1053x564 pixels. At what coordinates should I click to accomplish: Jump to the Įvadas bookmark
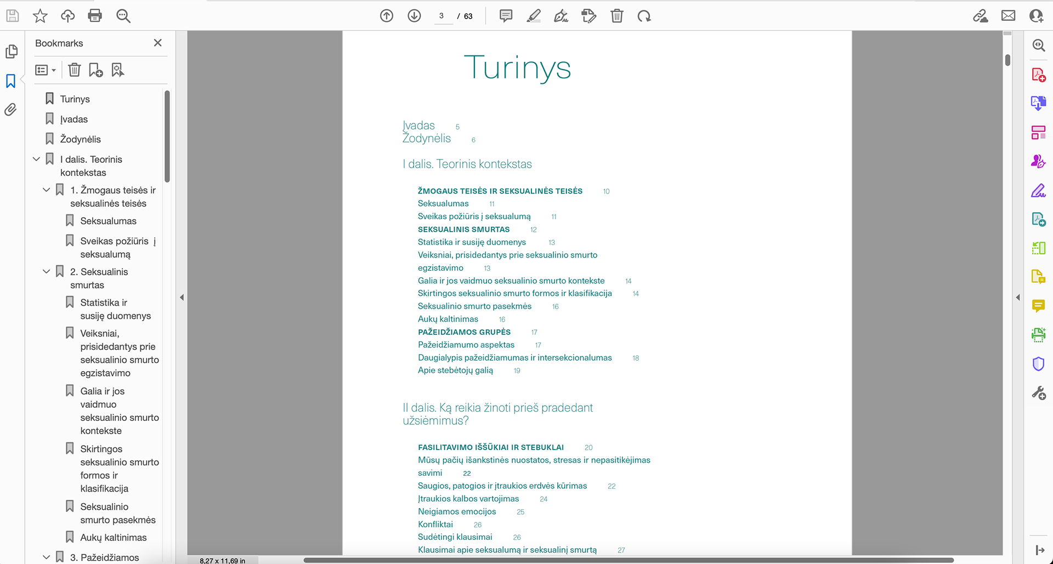73,119
